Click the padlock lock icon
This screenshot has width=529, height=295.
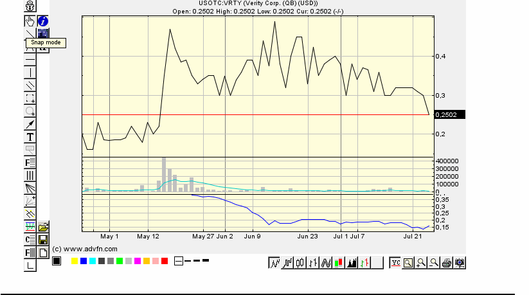(x=30, y=6)
